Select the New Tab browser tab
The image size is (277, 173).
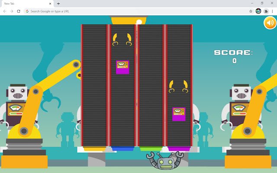pyautogui.click(x=27, y=4)
